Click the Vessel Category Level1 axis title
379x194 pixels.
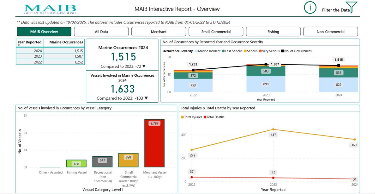click(x=103, y=190)
